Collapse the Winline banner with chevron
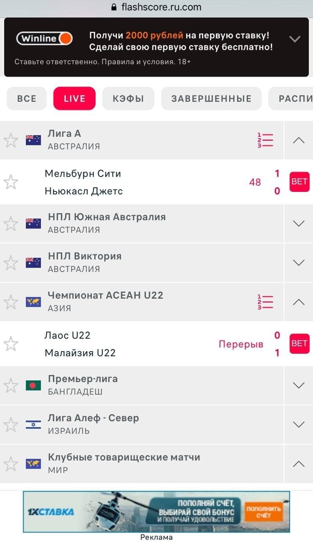Screen dimensions: 313x541 coord(294,39)
